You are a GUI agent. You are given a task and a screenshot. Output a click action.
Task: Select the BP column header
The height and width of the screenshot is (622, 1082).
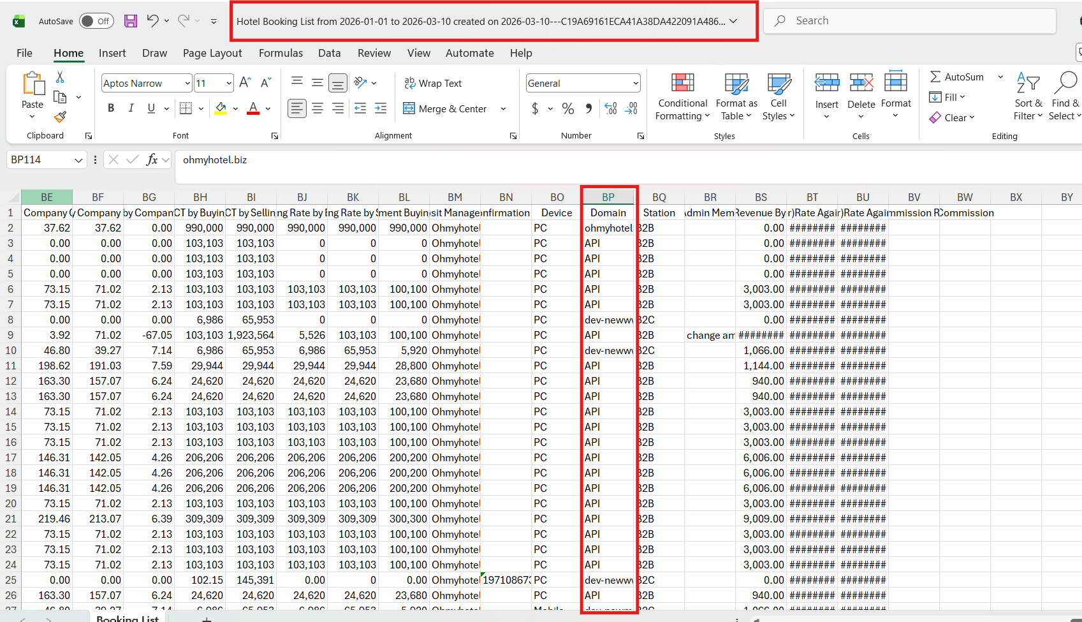[608, 197]
